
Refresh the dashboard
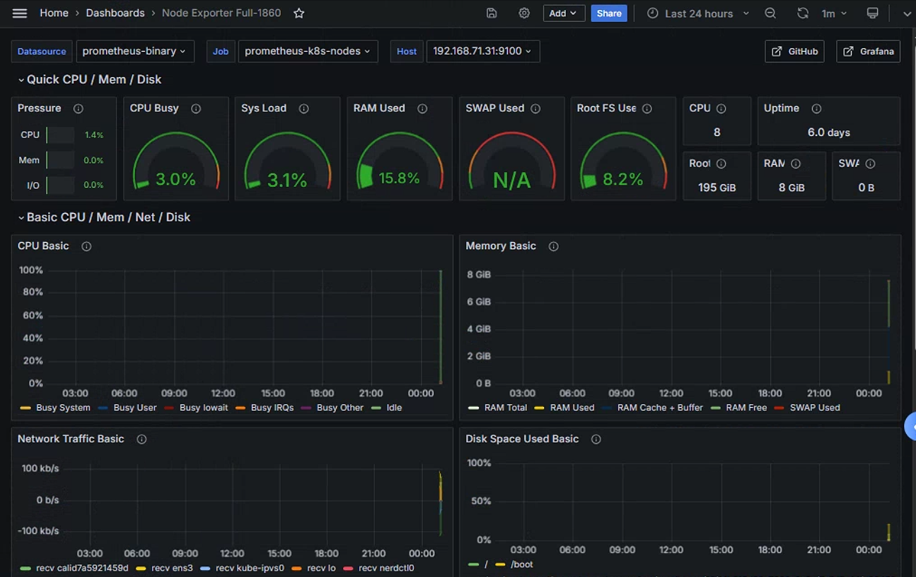coord(803,13)
